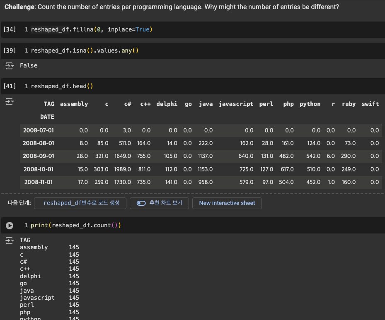This screenshot has height=320, width=385.
Task: Toggle output icon beside the head() table
Action: [x=10, y=101]
